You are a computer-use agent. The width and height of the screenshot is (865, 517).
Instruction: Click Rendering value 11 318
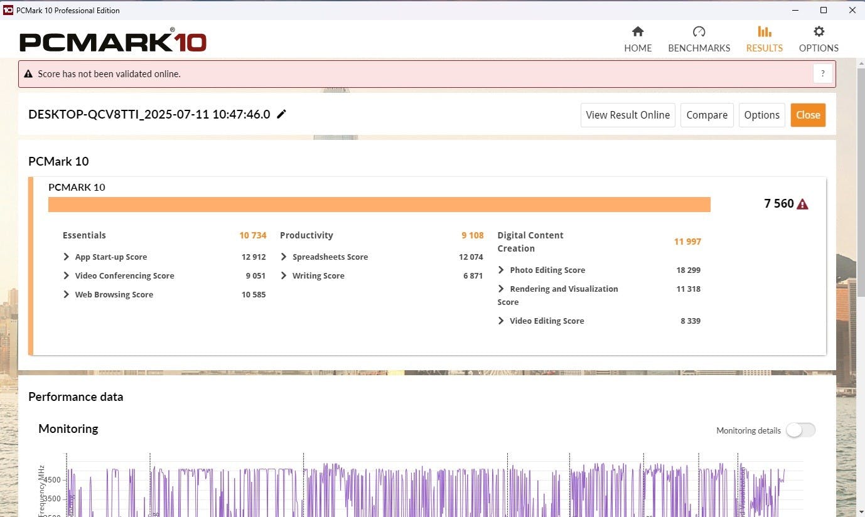(688, 289)
